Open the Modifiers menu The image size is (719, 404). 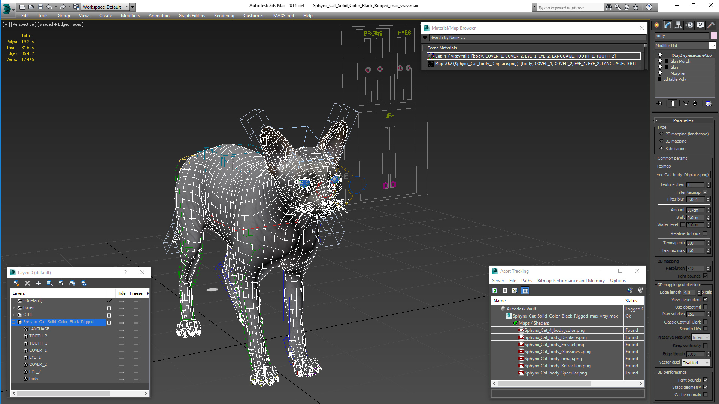click(130, 16)
